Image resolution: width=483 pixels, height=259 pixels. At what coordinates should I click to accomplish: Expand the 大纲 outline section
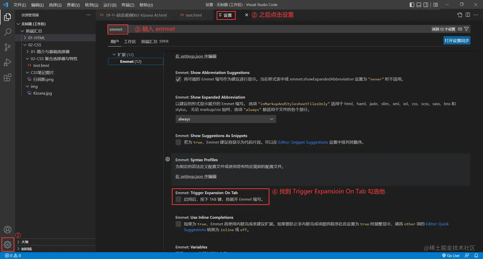19,242
